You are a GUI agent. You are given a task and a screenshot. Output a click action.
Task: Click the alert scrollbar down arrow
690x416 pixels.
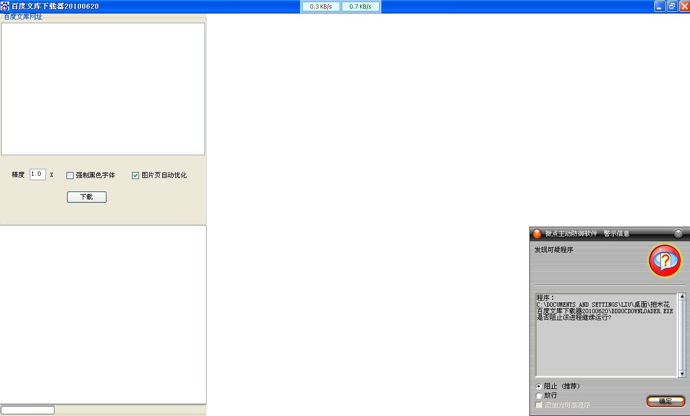[682, 374]
